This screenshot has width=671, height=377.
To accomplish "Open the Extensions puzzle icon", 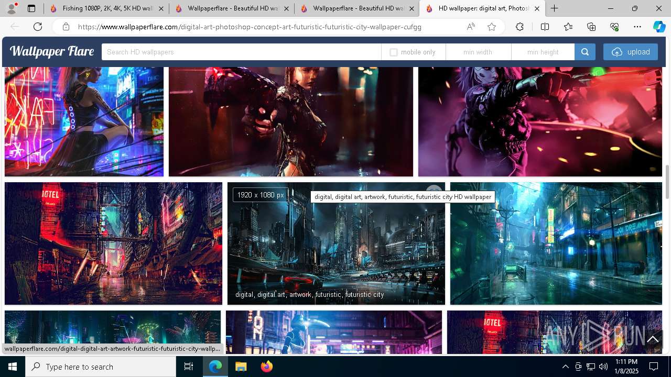I will tap(520, 27).
